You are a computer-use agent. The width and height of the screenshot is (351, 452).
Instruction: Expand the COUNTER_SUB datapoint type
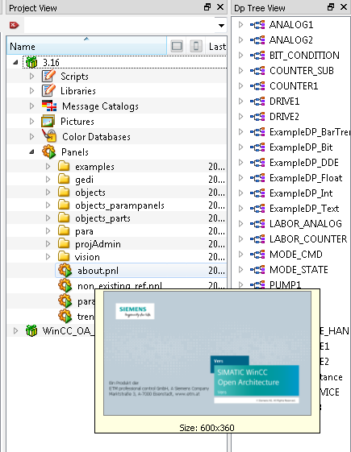pyautogui.click(x=240, y=71)
